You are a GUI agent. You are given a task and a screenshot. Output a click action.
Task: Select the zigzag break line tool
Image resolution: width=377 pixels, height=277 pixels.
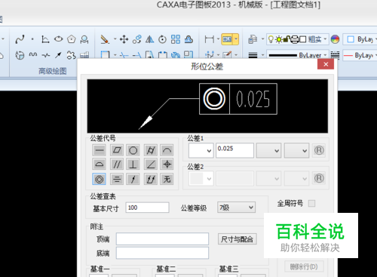coord(46,55)
